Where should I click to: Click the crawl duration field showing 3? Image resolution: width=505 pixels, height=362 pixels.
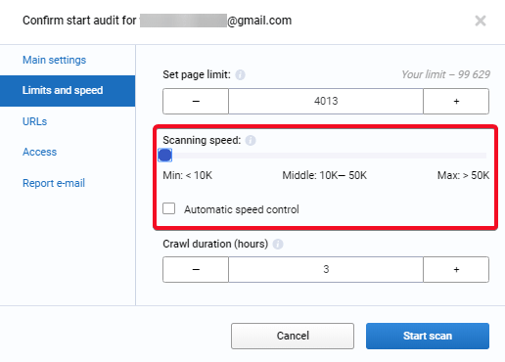tap(326, 269)
